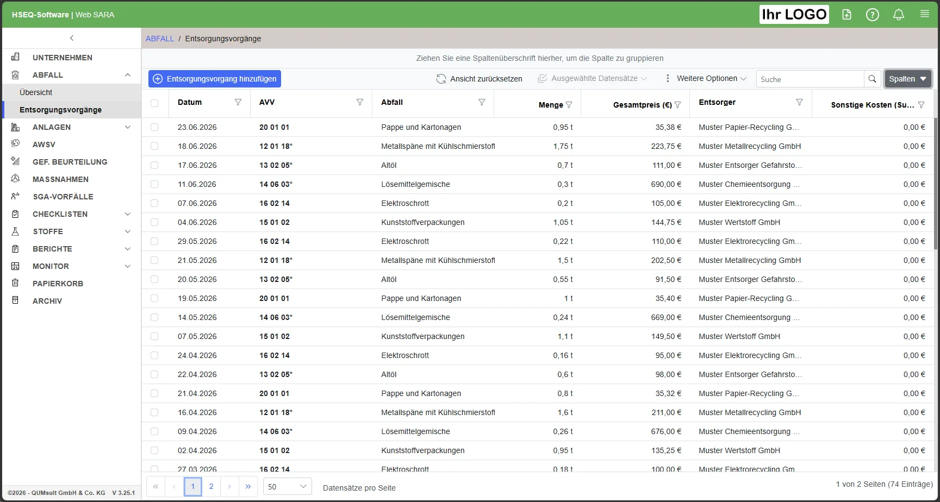Open the MONITOR menu item
The height and width of the screenshot is (502, 940).
point(72,266)
